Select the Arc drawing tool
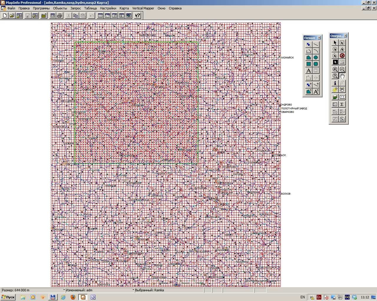This screenshot has height=301, width=377. (316, 51)
